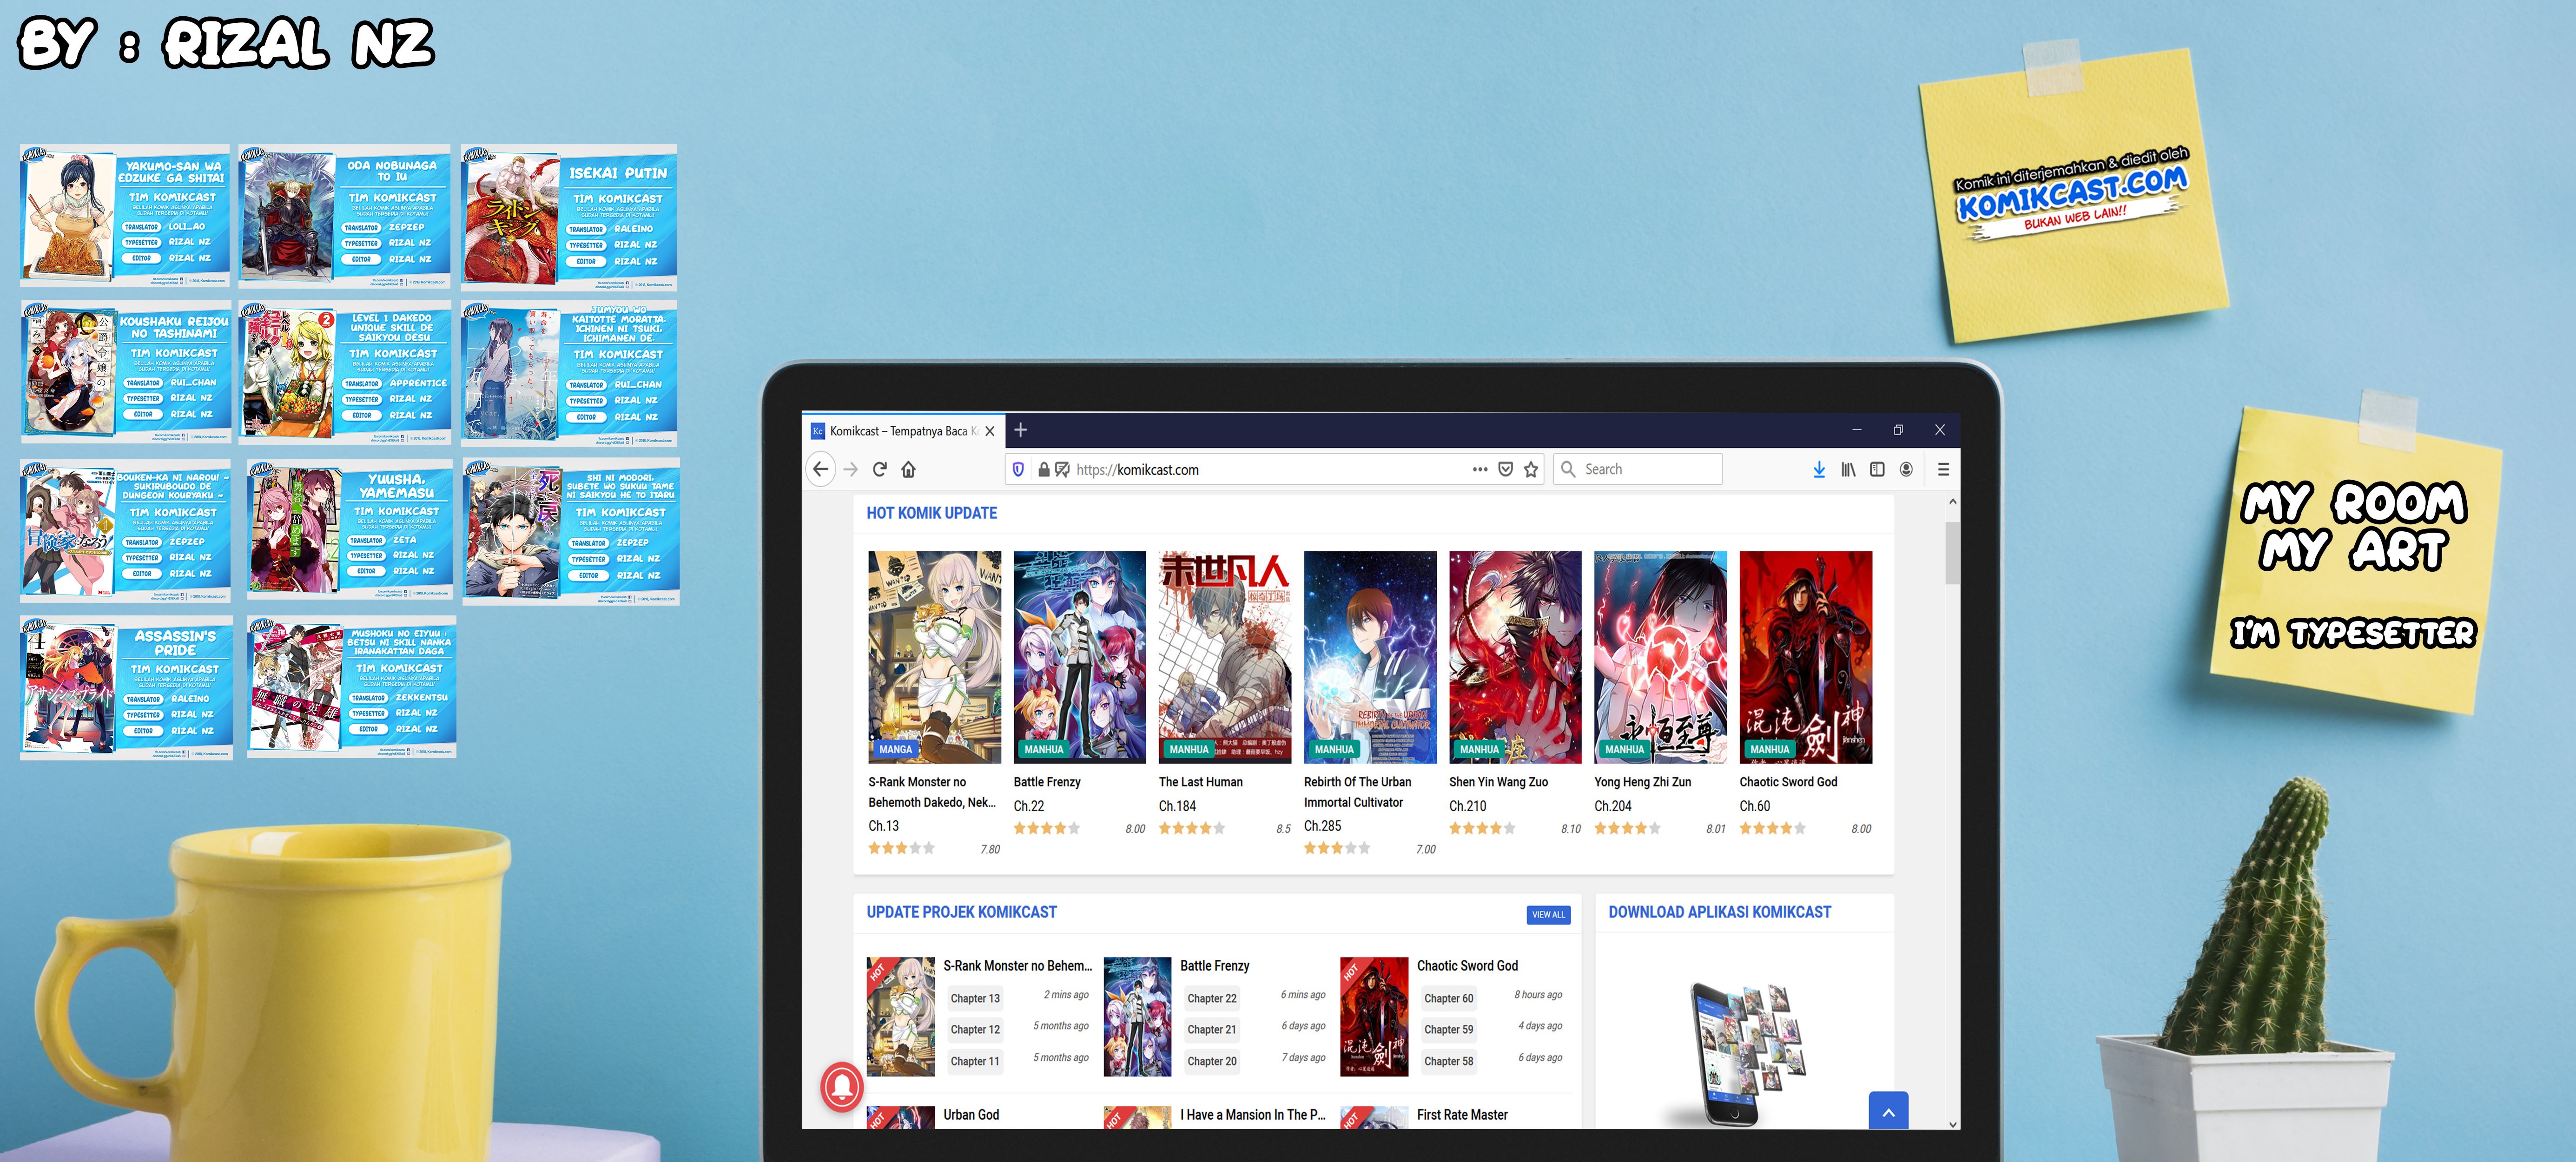This screenshot has width=2576, height=1162.
Task: Click the page vertical scrollbar thumb
Action: pyautogui.click(x=1952, y=552)
